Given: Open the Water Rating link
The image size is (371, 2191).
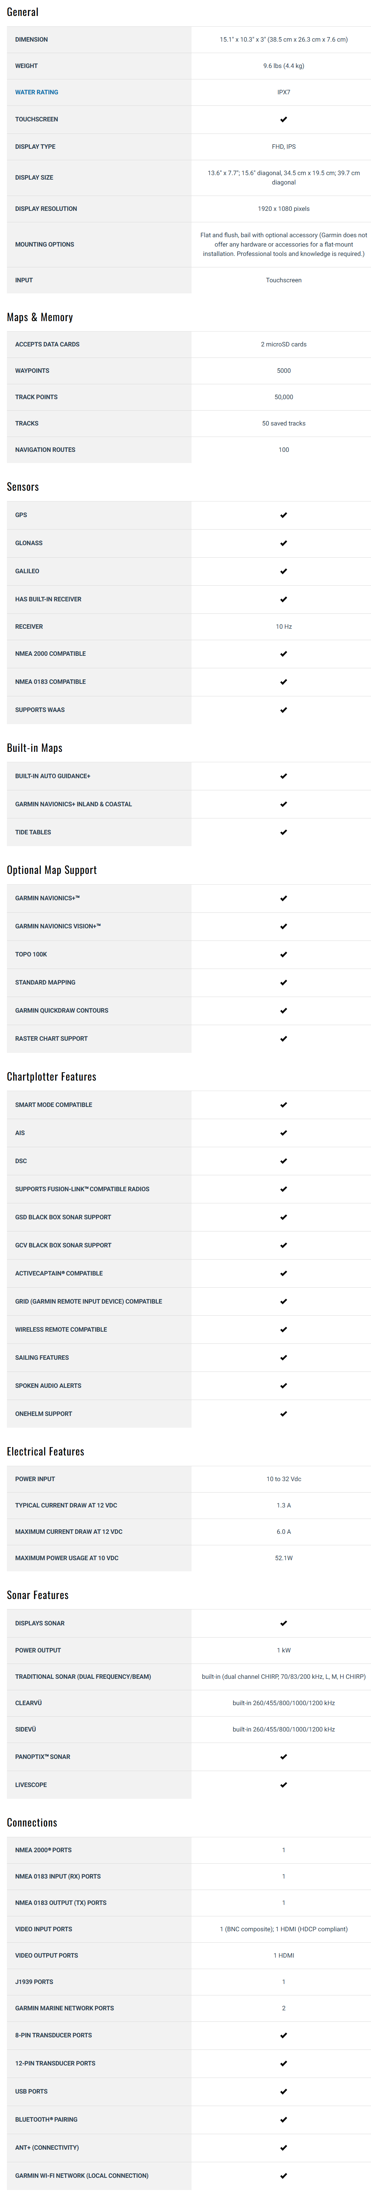Looking at the screenshot, I should click(36, 92).
